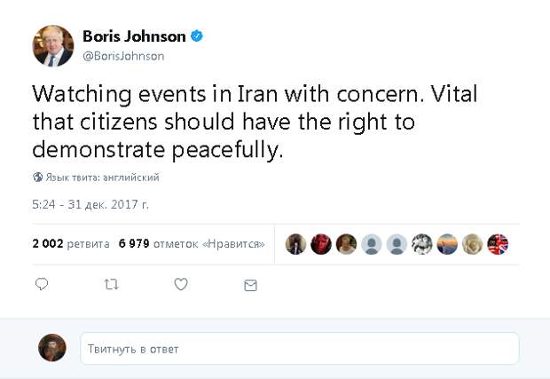This screenshot has width=550, height=379.
Task: Open the Union Jack flag liker avatar
Action: coord(498,244)
